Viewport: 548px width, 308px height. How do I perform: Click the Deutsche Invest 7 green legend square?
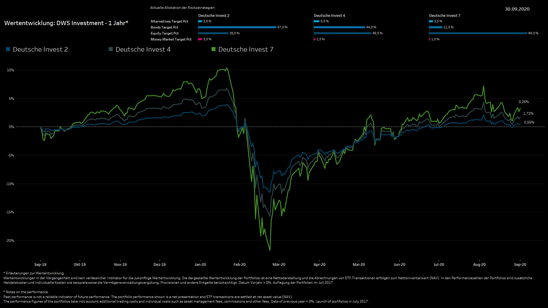point(213,49)
